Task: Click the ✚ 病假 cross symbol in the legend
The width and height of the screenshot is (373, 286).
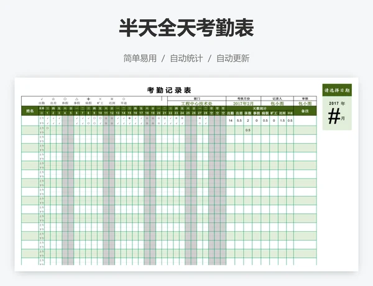Action: (88, 99)
